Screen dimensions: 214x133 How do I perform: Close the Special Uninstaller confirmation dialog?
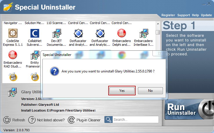[x=159, y=53]
